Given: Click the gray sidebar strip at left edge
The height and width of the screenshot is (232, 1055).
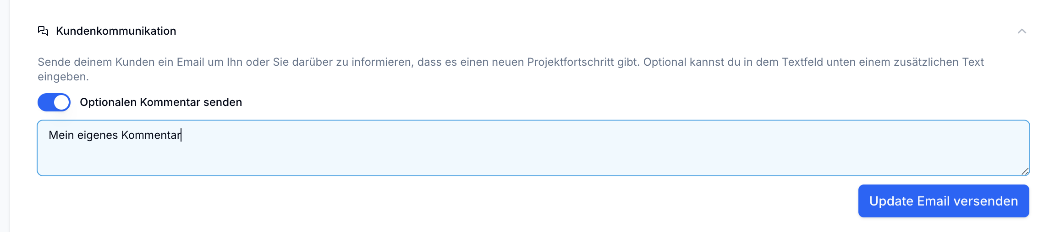Looking at the screenshot, I should [5, 116].
